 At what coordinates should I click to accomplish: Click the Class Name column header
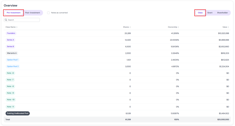click(x=10, y=27)
